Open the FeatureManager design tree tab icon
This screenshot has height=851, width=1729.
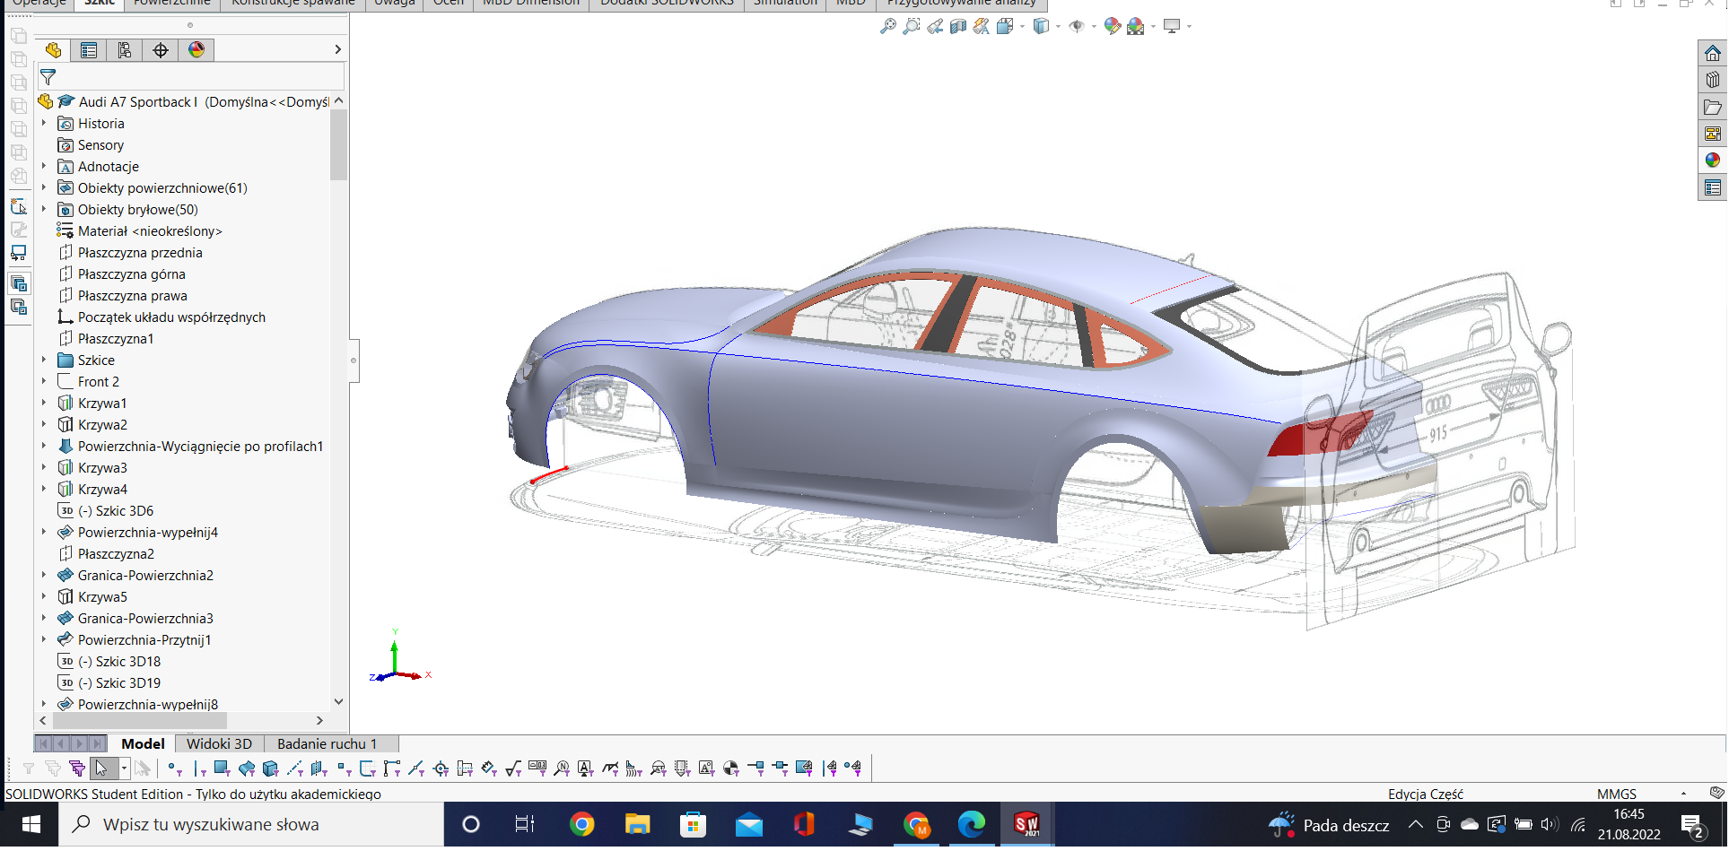coord(53,50)
